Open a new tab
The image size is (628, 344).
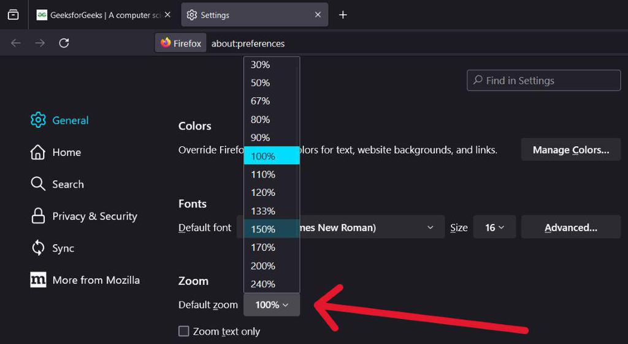click(x=343, y=15)
